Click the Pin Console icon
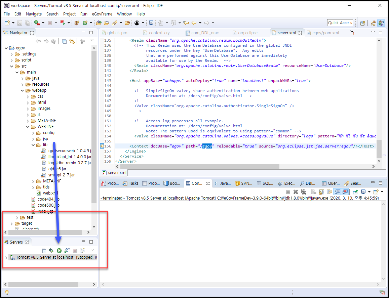Screen dimensions: 389x298 coord(355,191)
